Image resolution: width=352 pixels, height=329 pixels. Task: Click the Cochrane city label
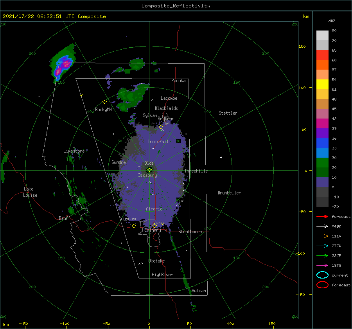[x=128, y=219]
